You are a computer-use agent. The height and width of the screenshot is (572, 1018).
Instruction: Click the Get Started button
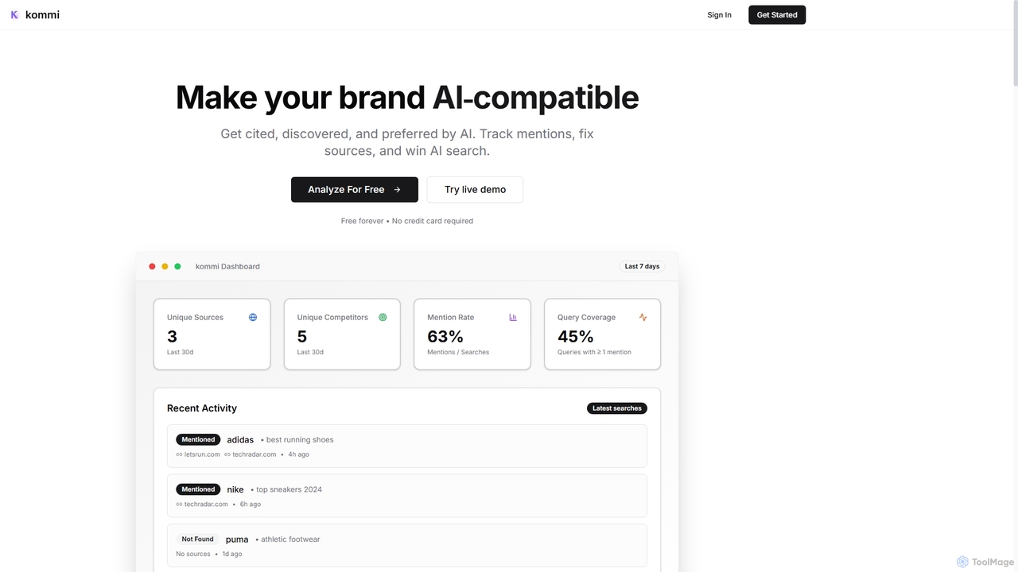(777, 15)
